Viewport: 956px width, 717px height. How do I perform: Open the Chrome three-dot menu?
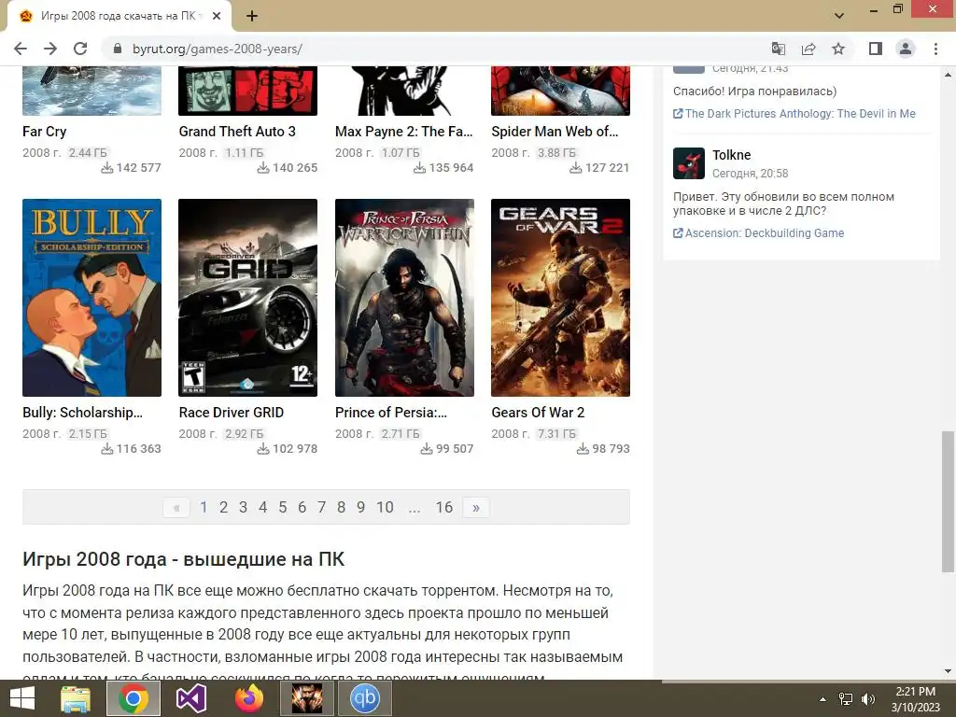(x=935, y=49)
